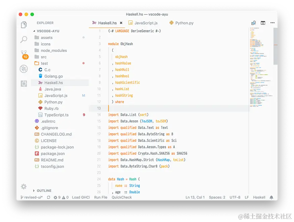Select the Haskell.hs editor tab
The height and width of the screenshot is (222, 294).
[107, 23]
